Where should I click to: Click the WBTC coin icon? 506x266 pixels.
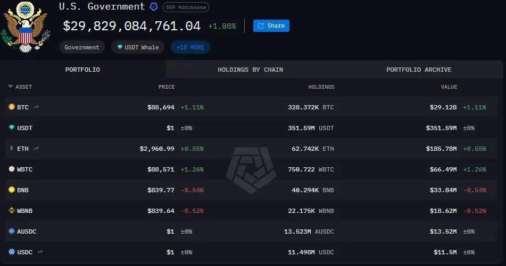(12, 169)
